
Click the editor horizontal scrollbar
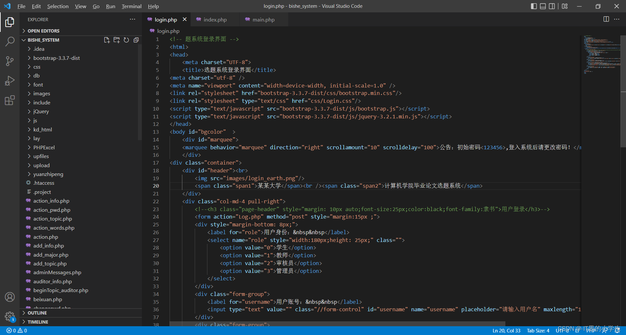pos(337,324)
